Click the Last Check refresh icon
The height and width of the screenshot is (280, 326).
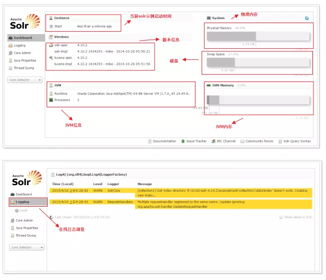pyautogui.click(x=51, y=217)
